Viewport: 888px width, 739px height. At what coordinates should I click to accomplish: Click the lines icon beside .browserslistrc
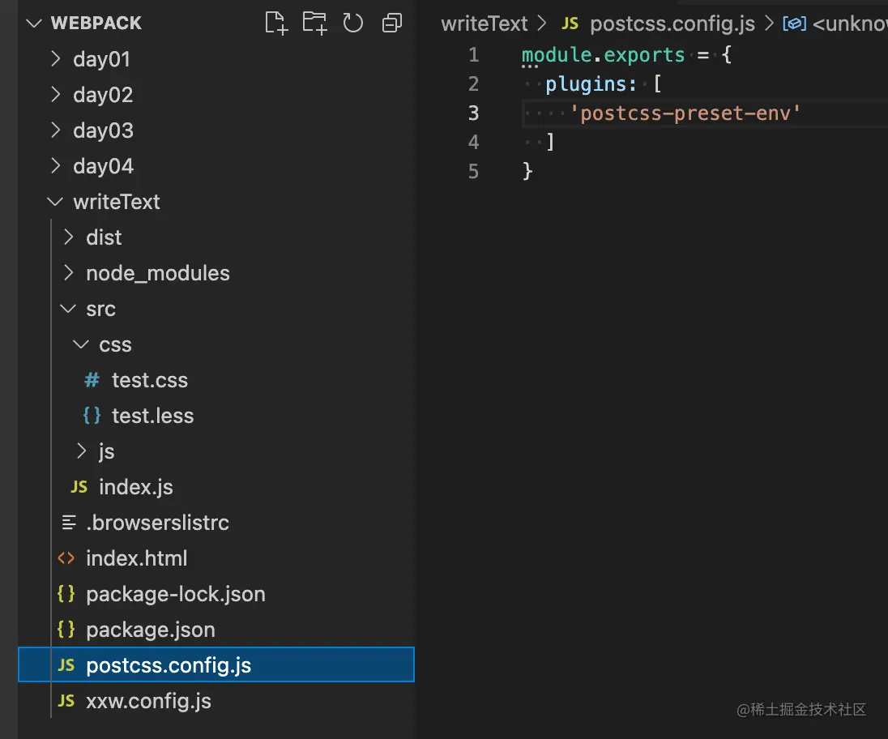[69, 523]
